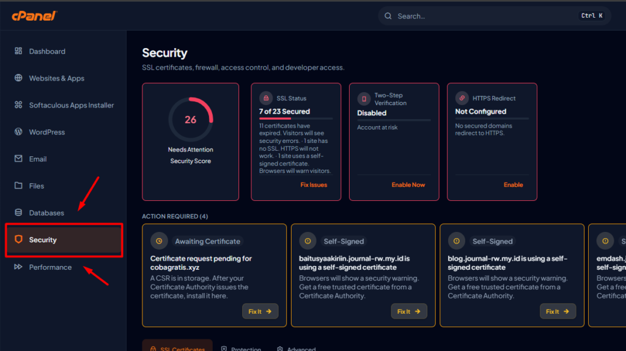Image resolution: width=626 pixels, height=351 pixels.
Task: Click the Ctrl K shortcut badge
Action: point(592,15)
